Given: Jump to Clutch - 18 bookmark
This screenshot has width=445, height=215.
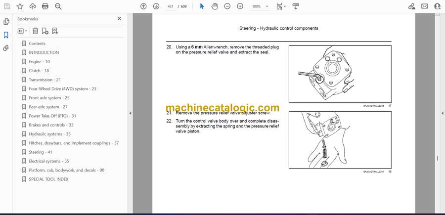Looking at the screenshot, I should pyautogui.click(x=39, y=71).
